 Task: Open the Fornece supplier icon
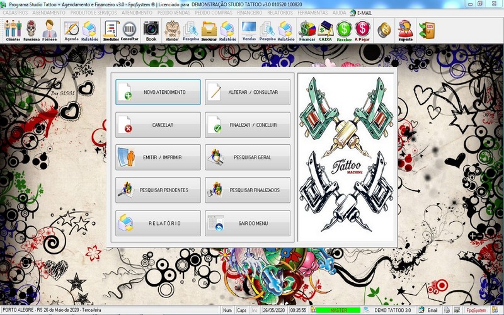point(50,30)
